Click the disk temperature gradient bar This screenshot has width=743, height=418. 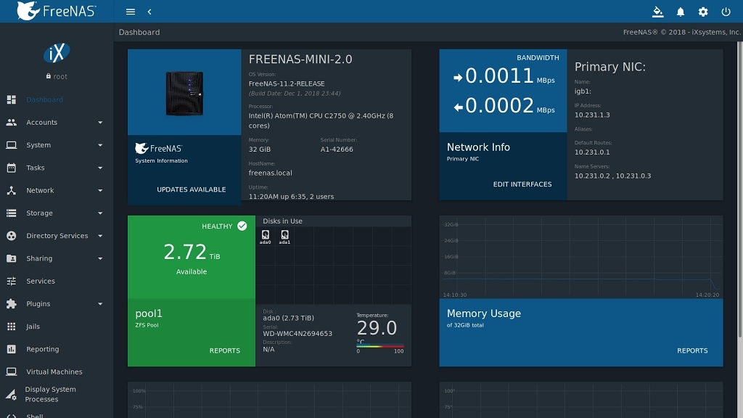tap(380, 346)
